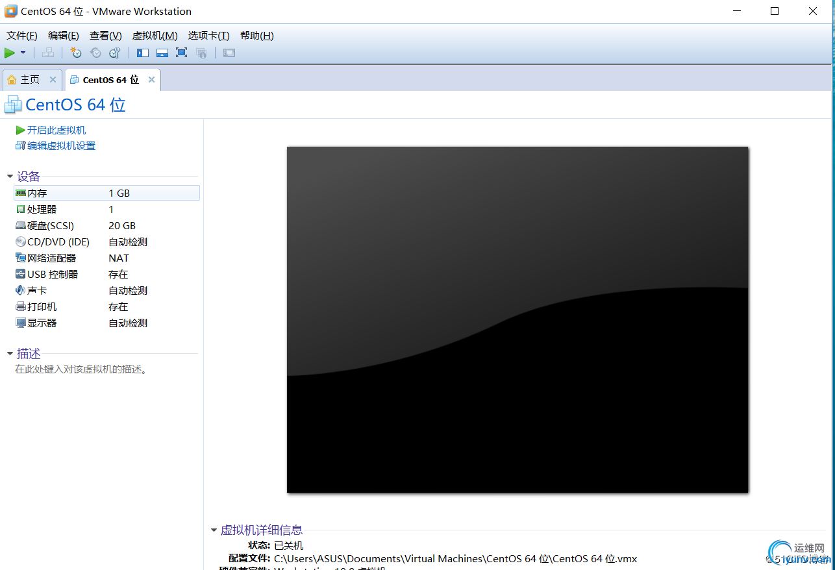Click the 已关机 status text
The height and width of the screenshot is (570, 835).
tap(288, 545)
